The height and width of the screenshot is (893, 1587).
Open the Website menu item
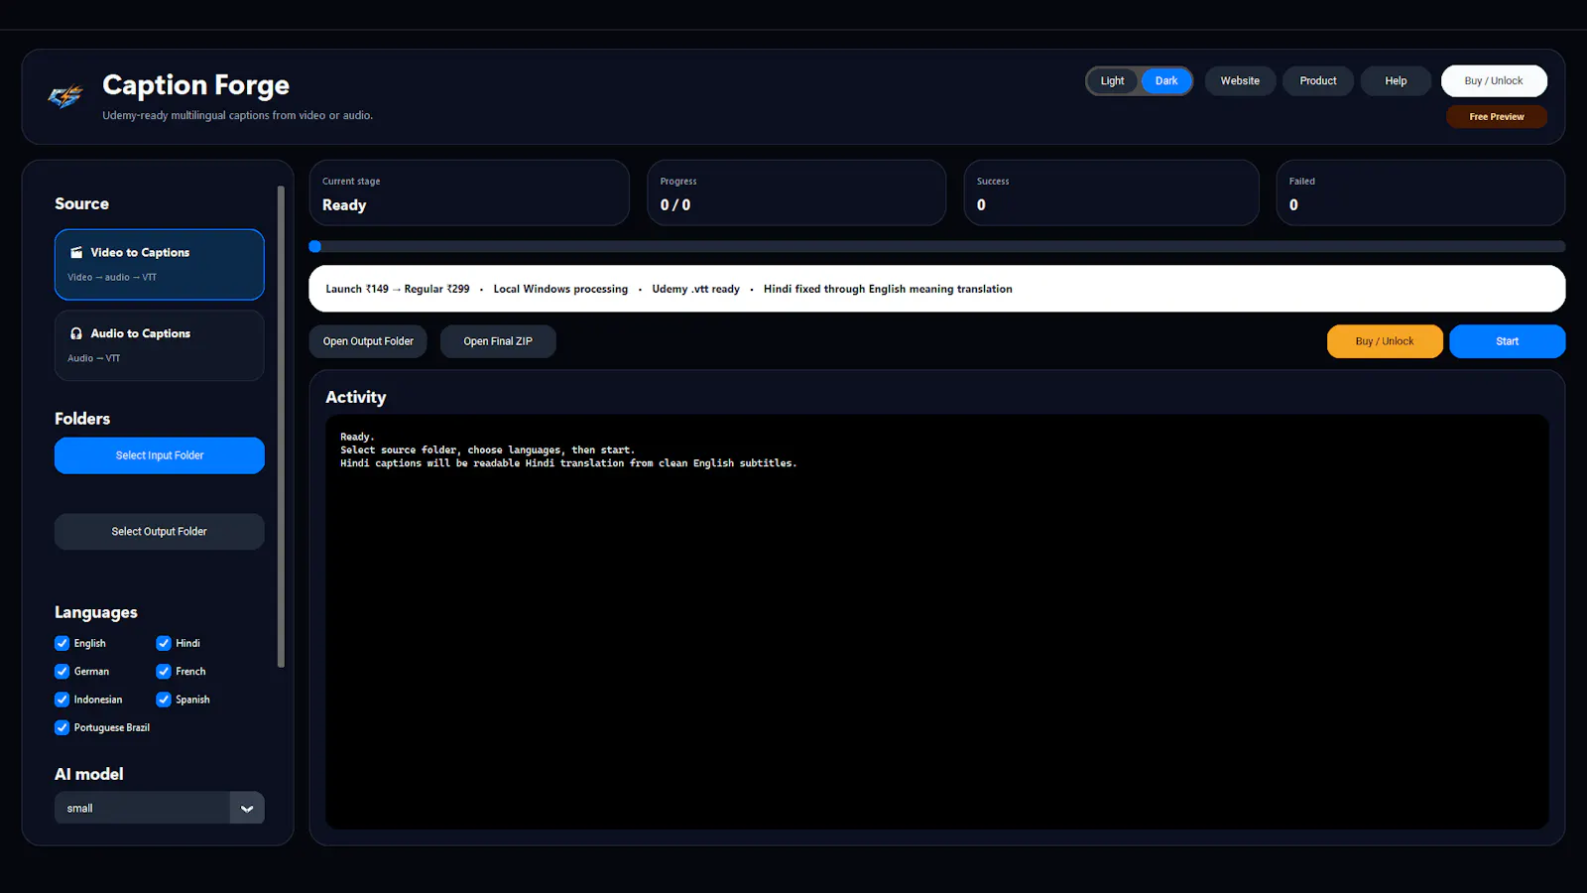(x=1240, y=80)
